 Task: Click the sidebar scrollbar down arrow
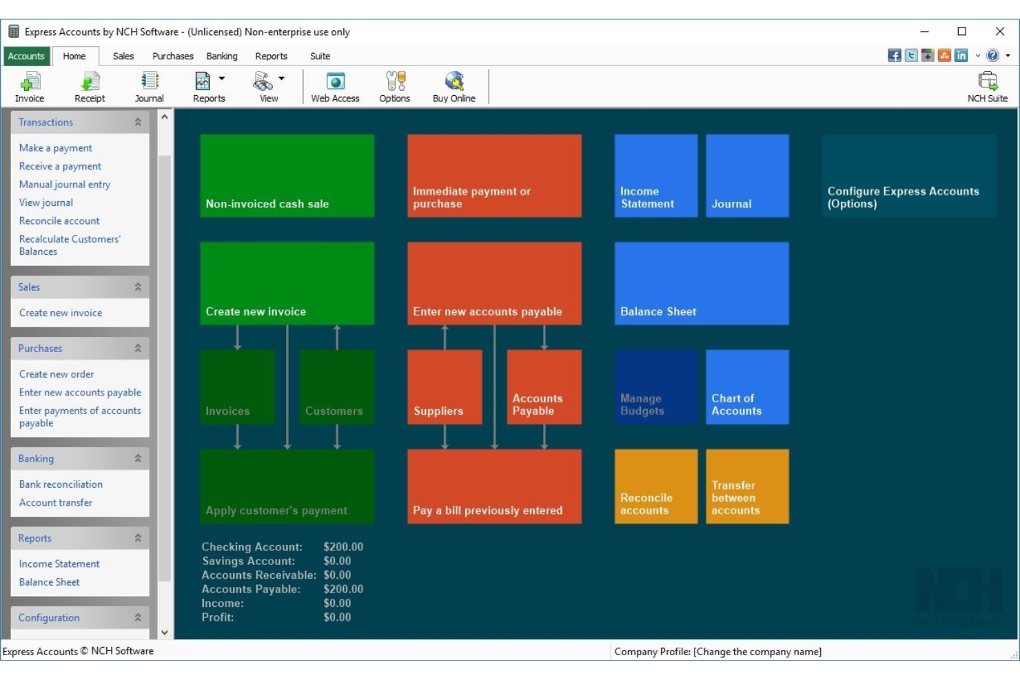click(x=165, y=632)
